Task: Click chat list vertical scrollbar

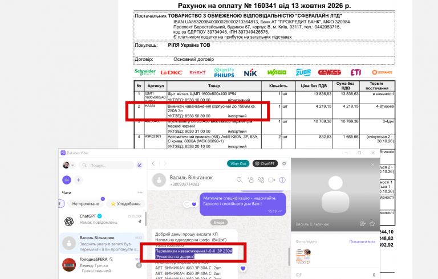Action: point(146,219)
